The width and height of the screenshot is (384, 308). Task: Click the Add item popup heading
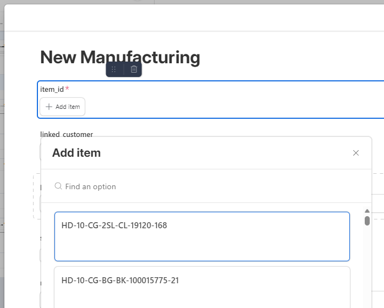tap(76, 153)
